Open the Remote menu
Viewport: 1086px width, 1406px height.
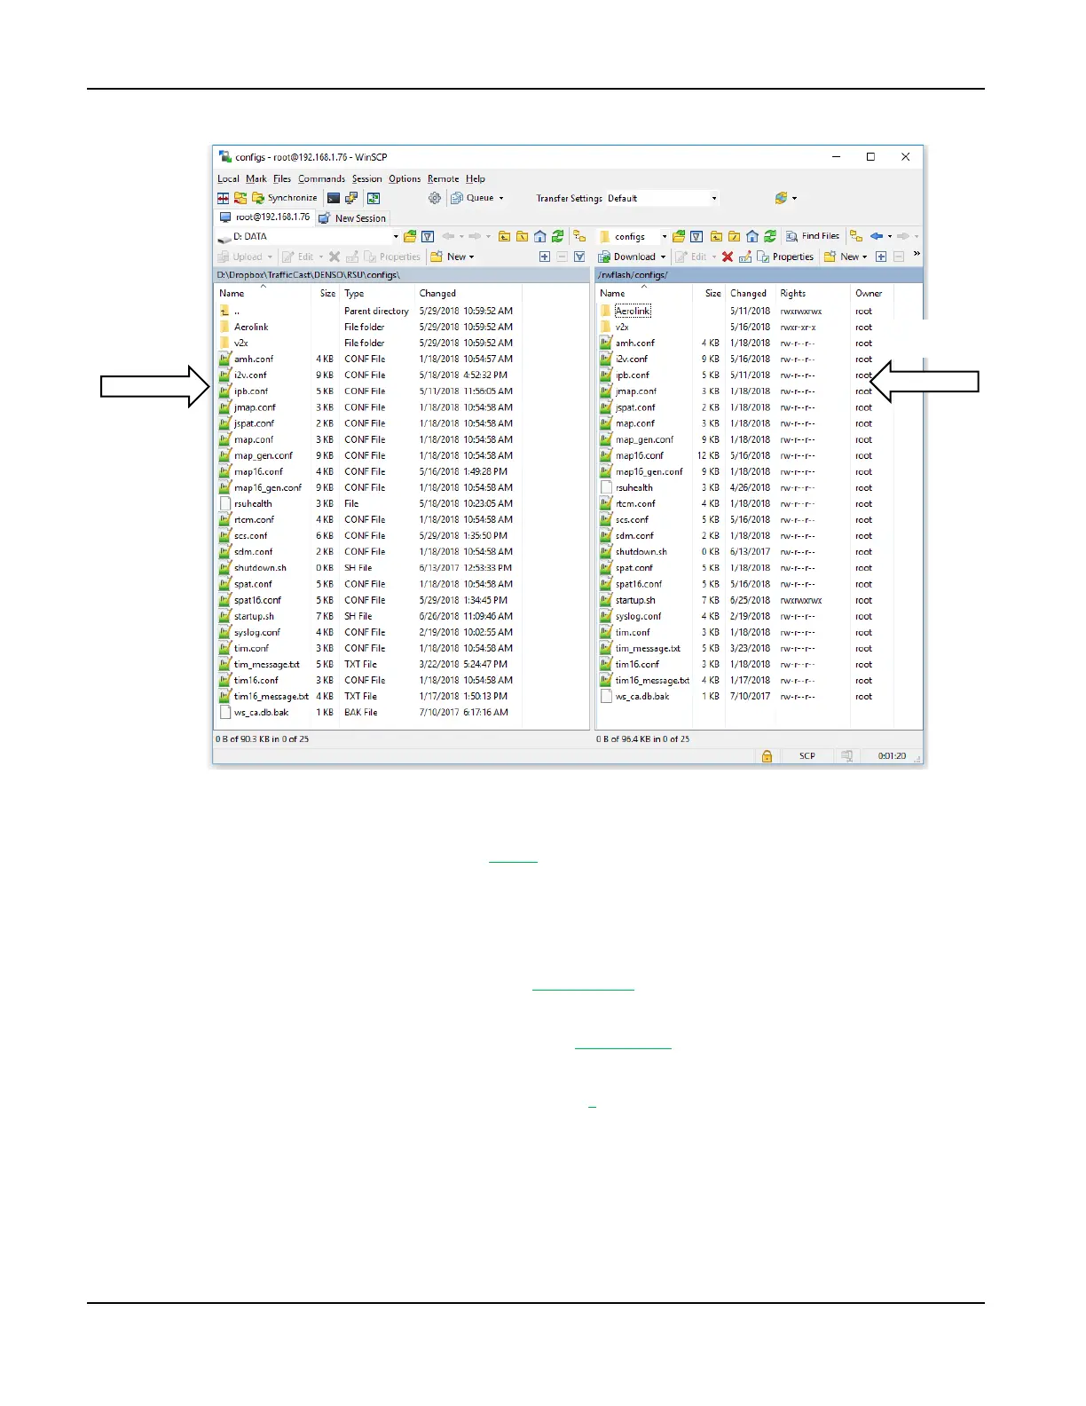[x=443, y=178]
